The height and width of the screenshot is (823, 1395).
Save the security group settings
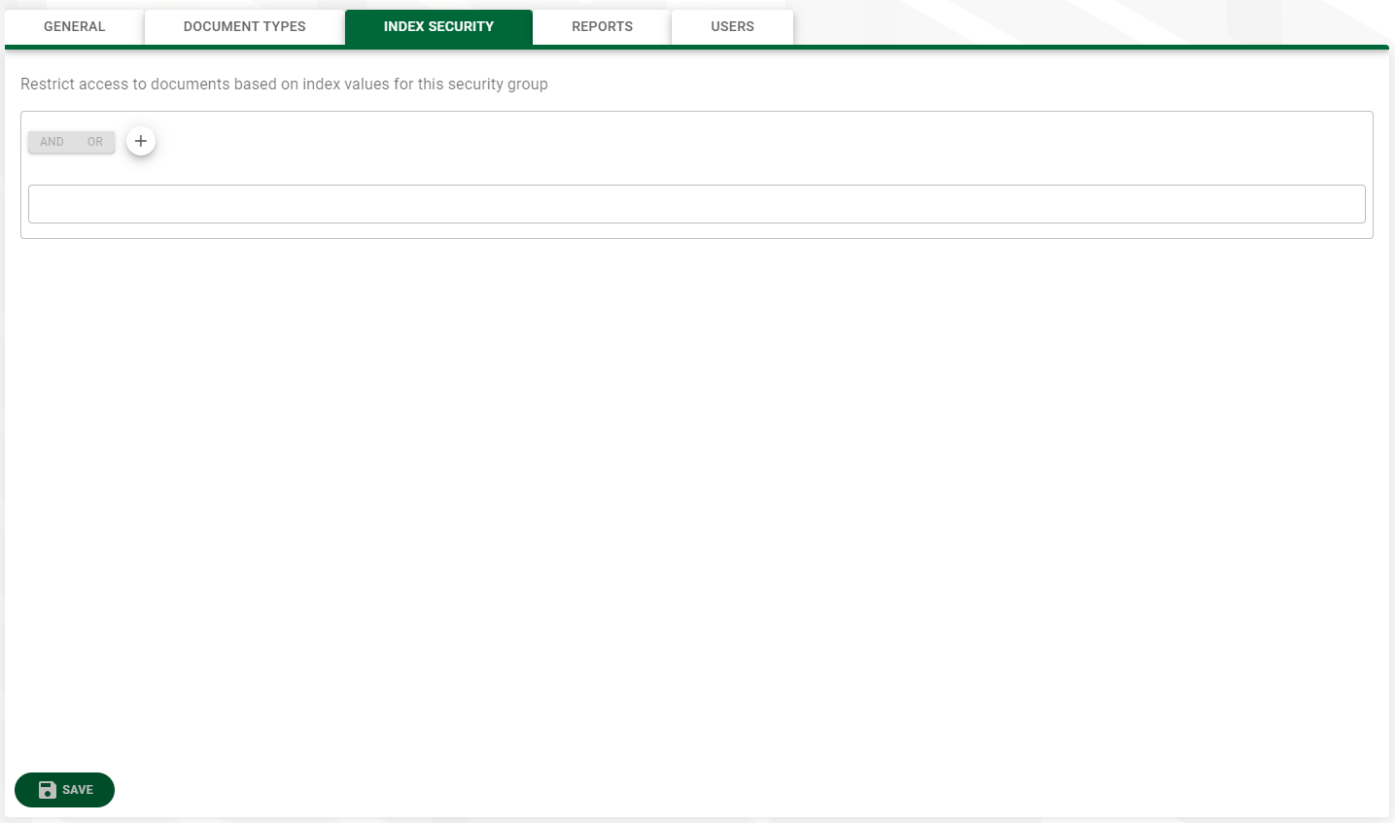tap(65, 790)
